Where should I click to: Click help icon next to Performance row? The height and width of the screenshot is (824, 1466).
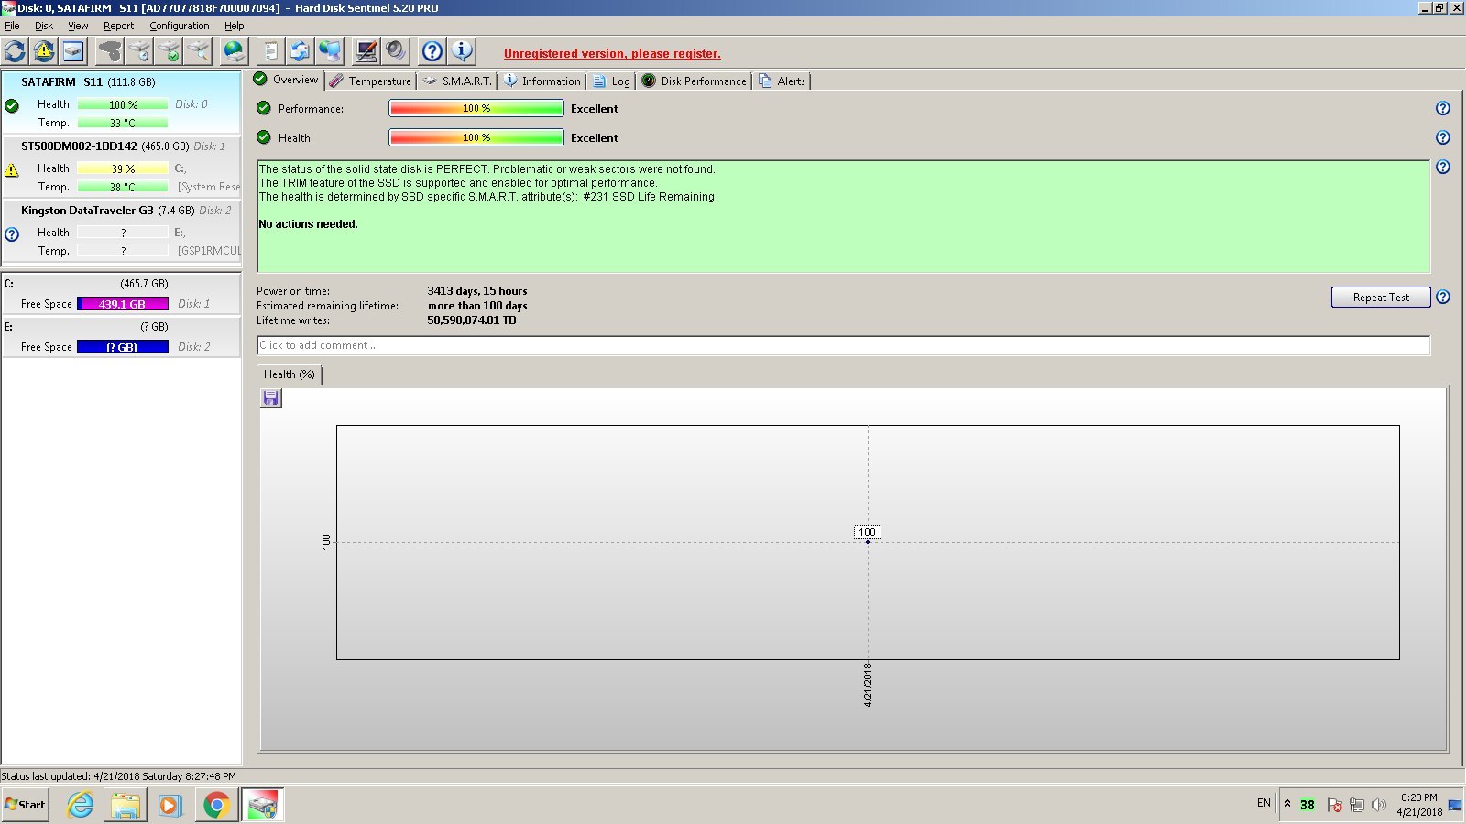[x=1443, y=108]
